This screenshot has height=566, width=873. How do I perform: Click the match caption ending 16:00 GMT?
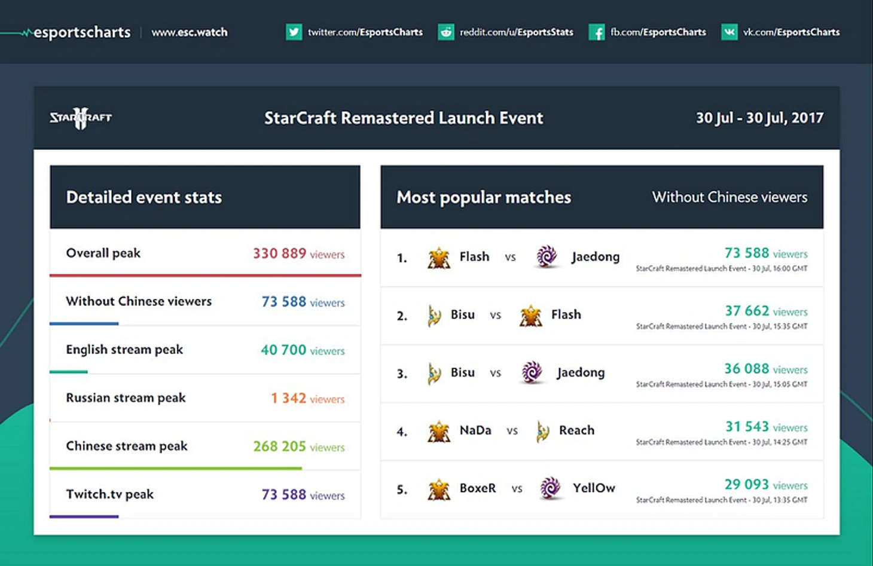pyautogui.click(x=722, y=269)
